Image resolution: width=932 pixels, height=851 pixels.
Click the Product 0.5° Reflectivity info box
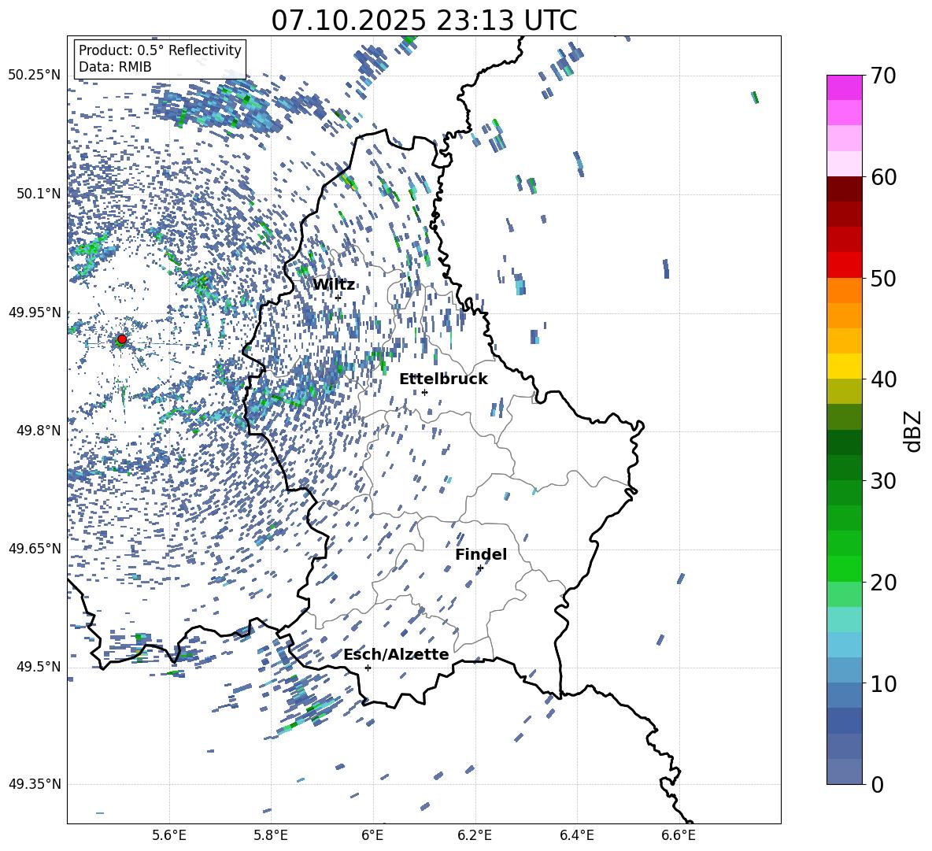(x=160, y=59)
